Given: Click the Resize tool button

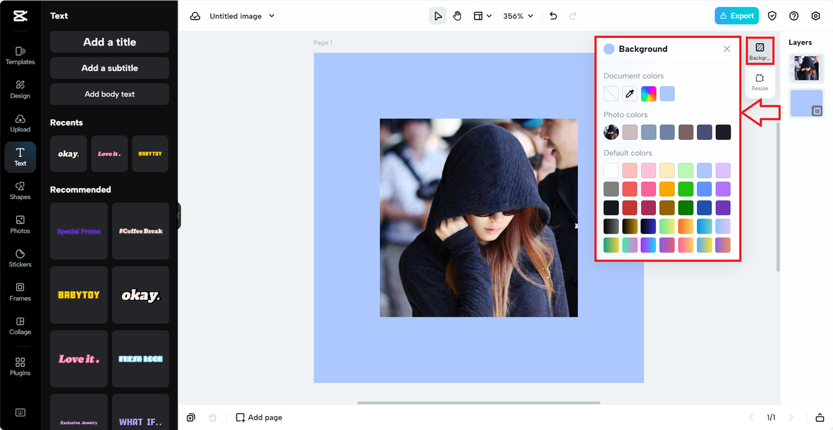Looking at the screenshot, I should click(x=759, y=82).
